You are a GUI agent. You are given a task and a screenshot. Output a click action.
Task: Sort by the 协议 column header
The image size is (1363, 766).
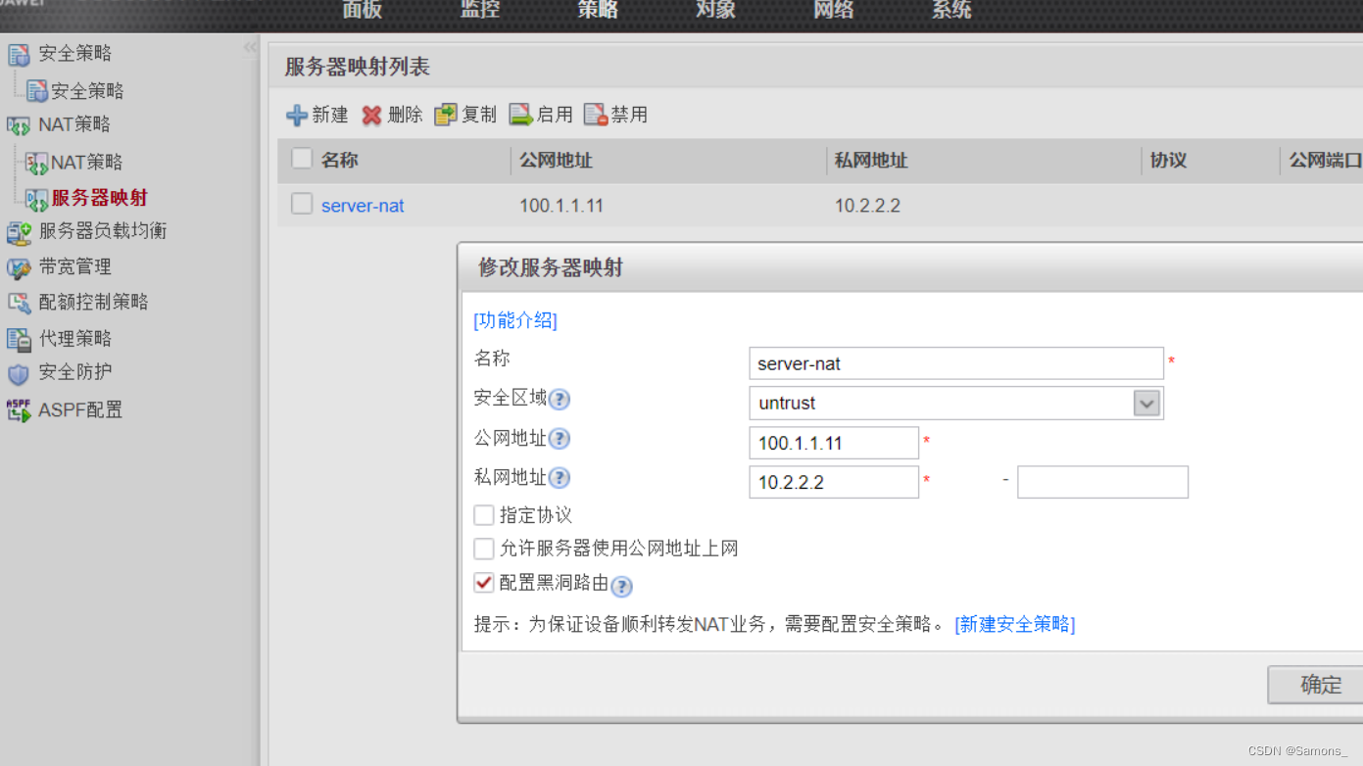[x=1168, y=160]
